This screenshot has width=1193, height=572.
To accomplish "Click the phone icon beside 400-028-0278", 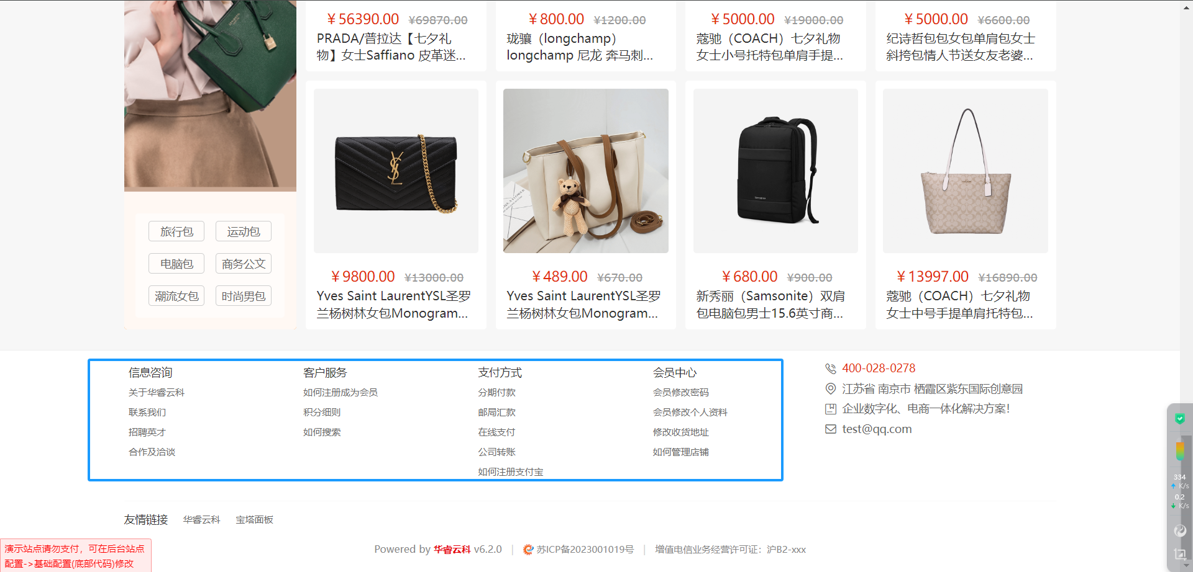I will coord(830,369).
